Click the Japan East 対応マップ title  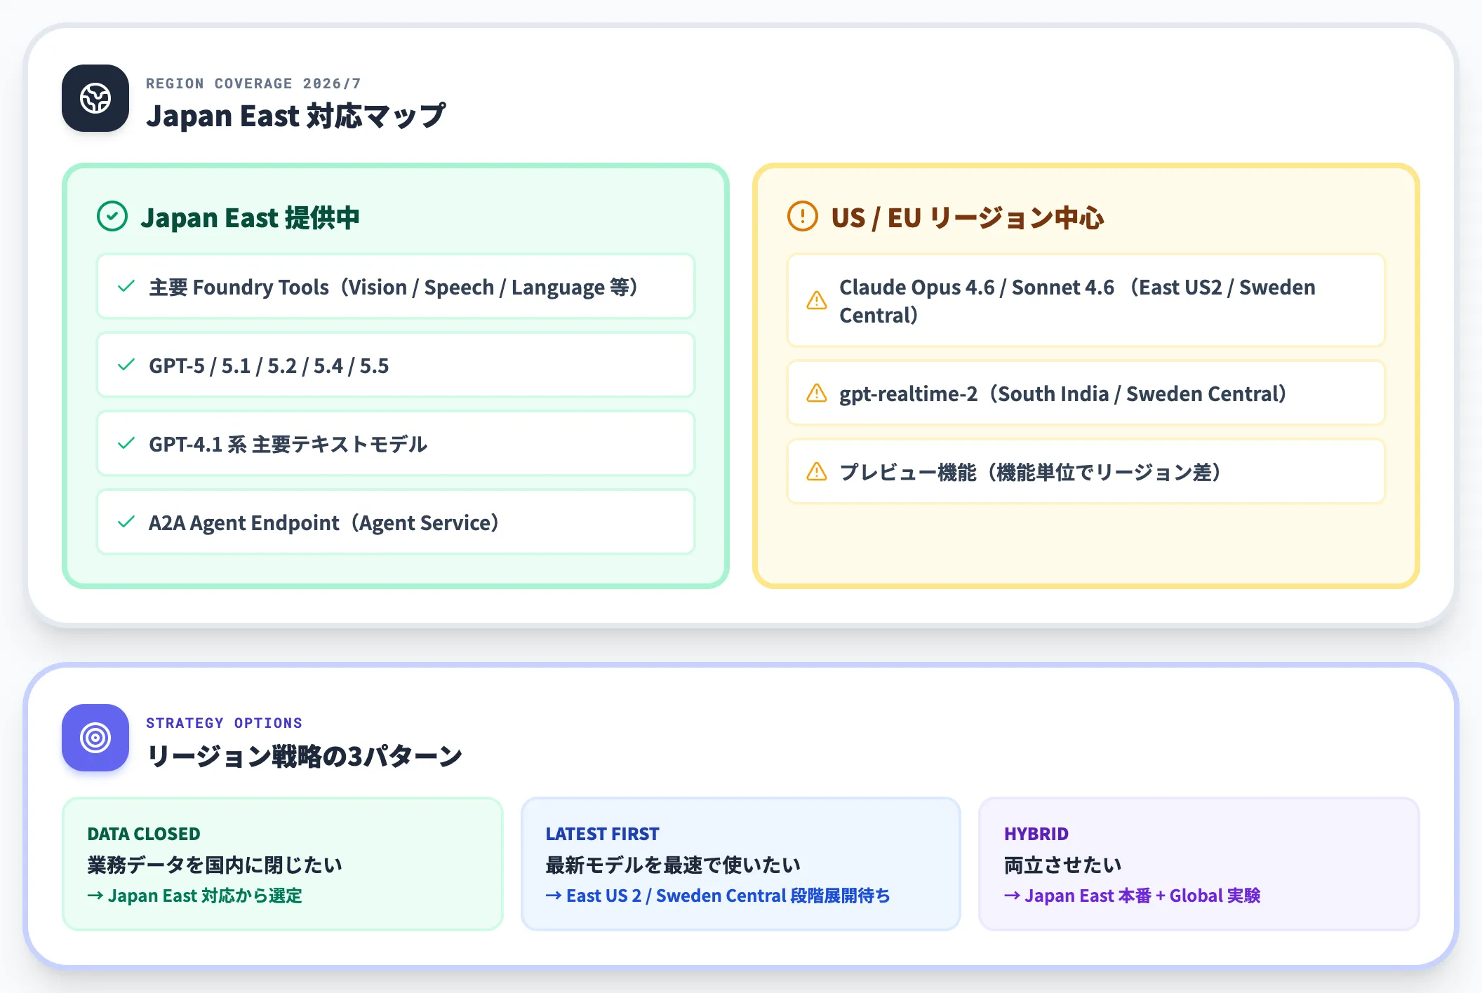coord(295,116)
